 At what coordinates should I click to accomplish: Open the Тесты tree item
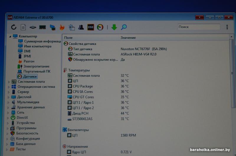click(x=18, y=149)
